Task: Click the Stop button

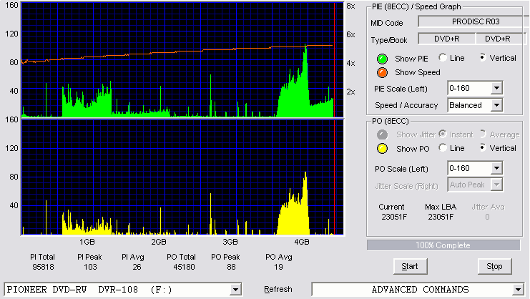Action: coord(494,267)
